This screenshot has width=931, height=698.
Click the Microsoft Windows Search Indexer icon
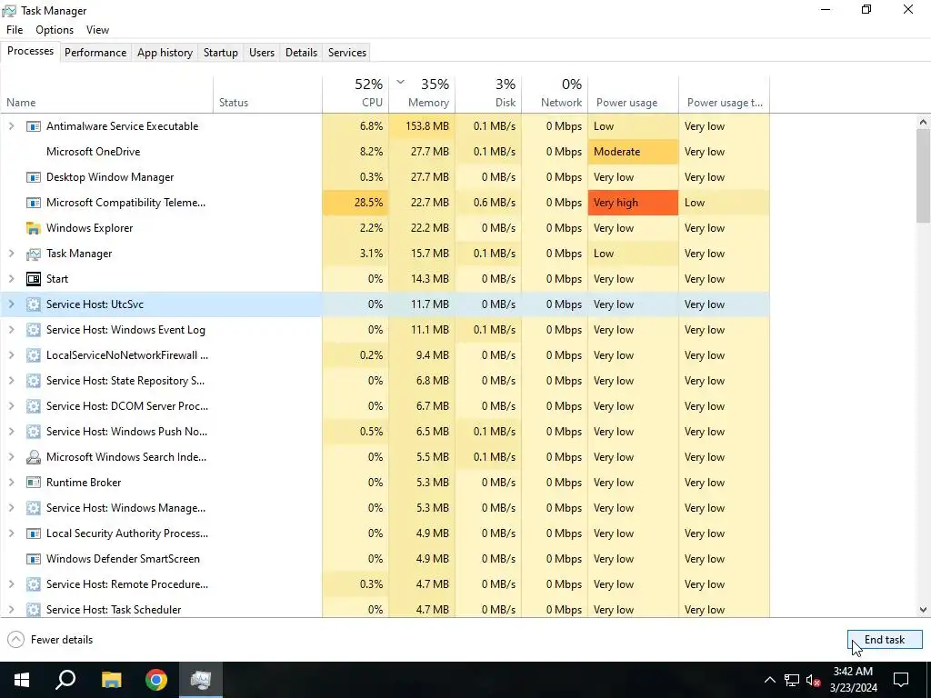point(34,457)
